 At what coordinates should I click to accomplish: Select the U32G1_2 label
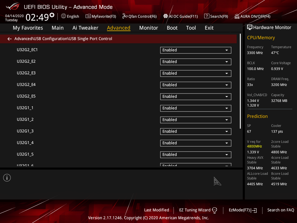25,119
